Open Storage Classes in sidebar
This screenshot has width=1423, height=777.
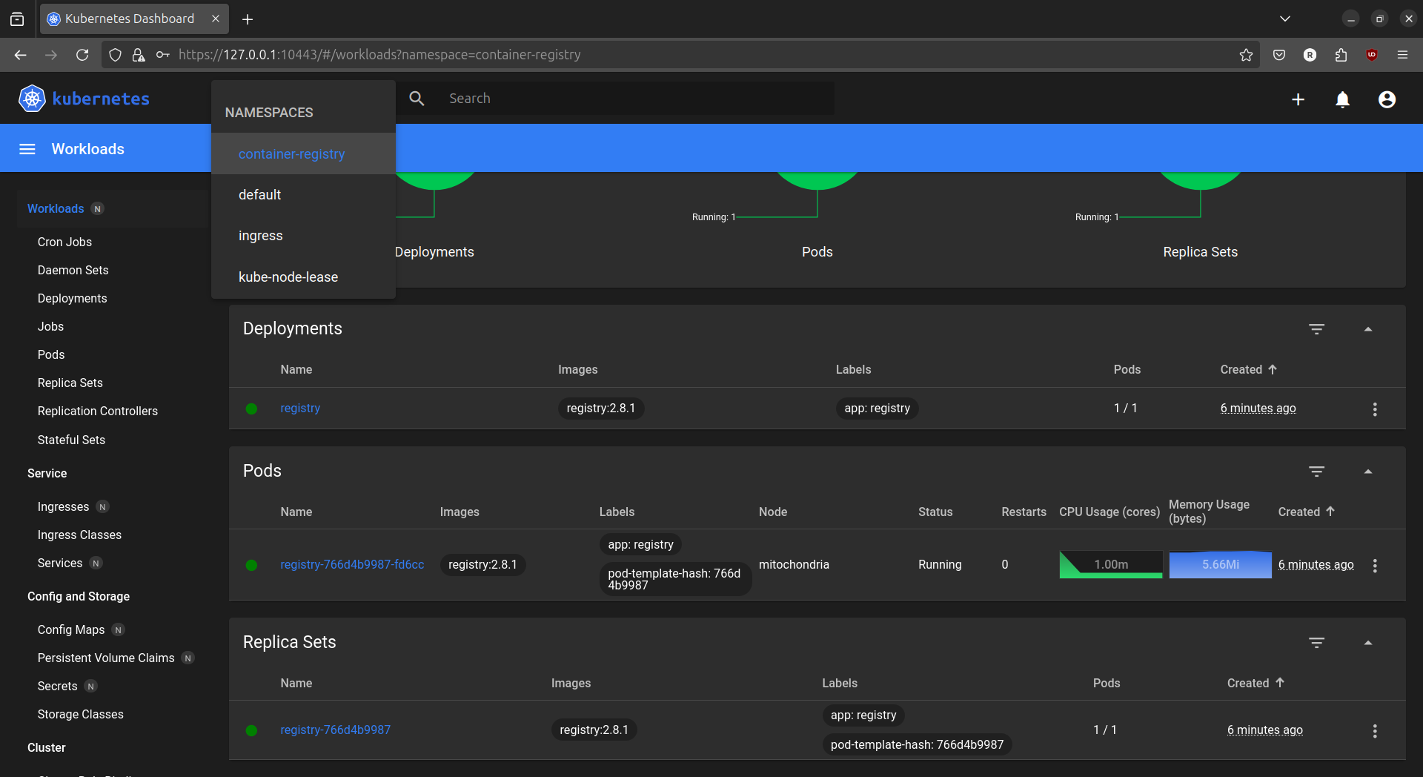[x=80, y=714]
